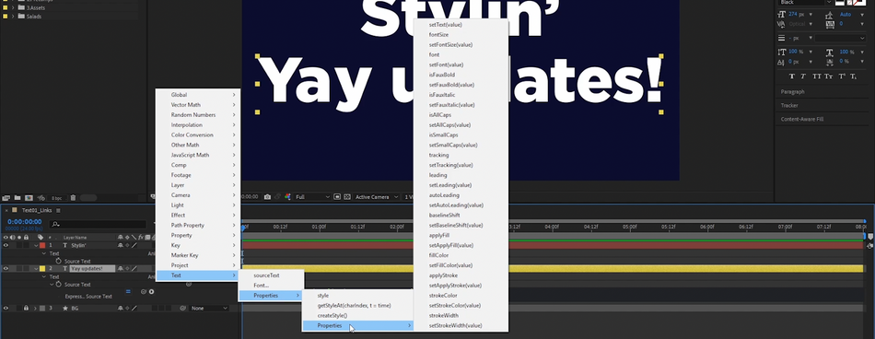Screen dimensions: 875x339
Task: Hide the BG layer eye toggle
Action: click(6, 309)
